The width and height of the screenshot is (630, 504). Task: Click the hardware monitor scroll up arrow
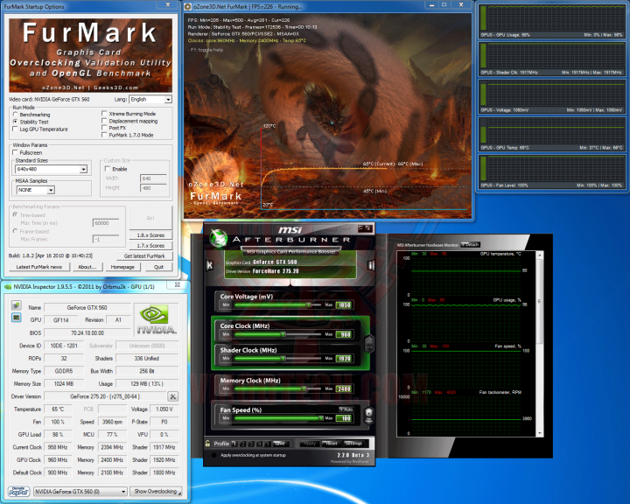(540, 255)
